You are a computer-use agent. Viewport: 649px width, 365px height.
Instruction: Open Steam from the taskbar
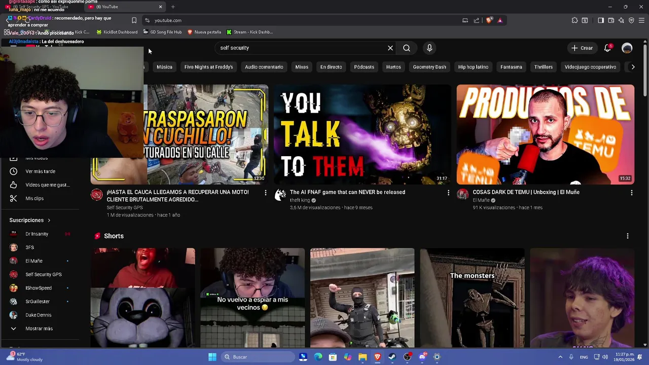pos(392,357)
